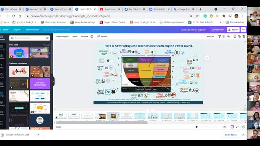
Task: Click the comment bubble beside the canvas
Action: (207, 58)
